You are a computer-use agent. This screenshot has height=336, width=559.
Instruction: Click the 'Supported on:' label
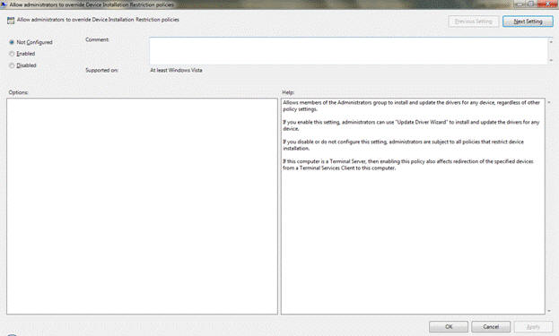tap(102, 70)
